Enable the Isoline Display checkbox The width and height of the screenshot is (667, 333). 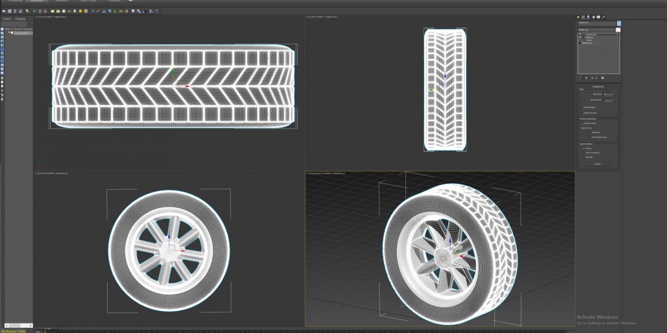pyautogui.click(x=582, y=107)
